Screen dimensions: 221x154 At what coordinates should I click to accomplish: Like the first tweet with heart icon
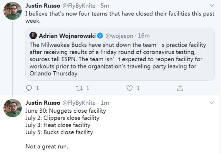pyautogui.click(x=129, y=88)
